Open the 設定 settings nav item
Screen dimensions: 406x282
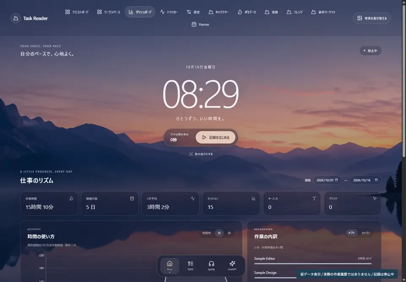point(193,12)
